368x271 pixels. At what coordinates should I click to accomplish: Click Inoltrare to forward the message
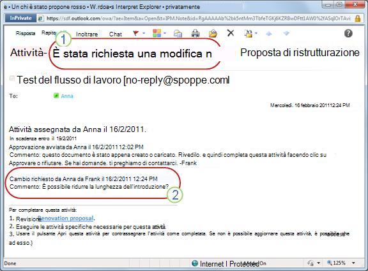(x=87, y=34)
